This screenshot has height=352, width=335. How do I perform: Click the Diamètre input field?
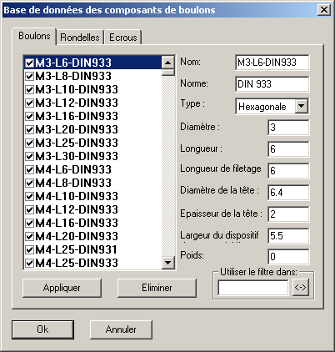coord(288,128)
